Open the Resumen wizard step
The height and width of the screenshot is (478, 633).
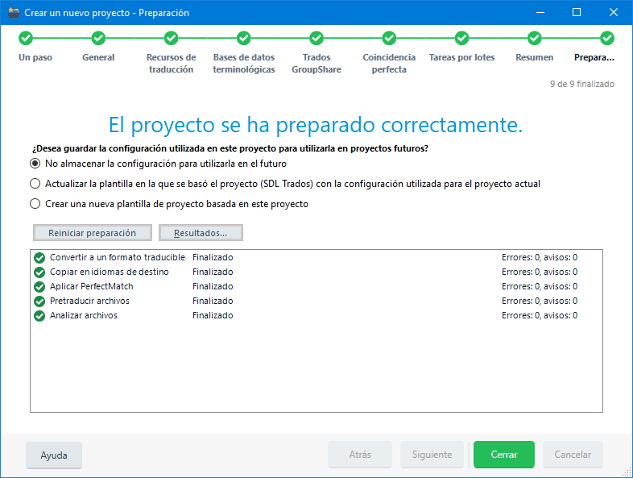click(x=534, y=57)
